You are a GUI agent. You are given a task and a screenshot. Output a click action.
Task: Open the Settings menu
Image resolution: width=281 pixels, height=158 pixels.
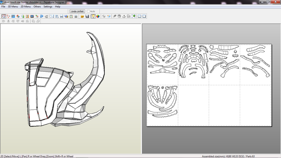[48, 7]
